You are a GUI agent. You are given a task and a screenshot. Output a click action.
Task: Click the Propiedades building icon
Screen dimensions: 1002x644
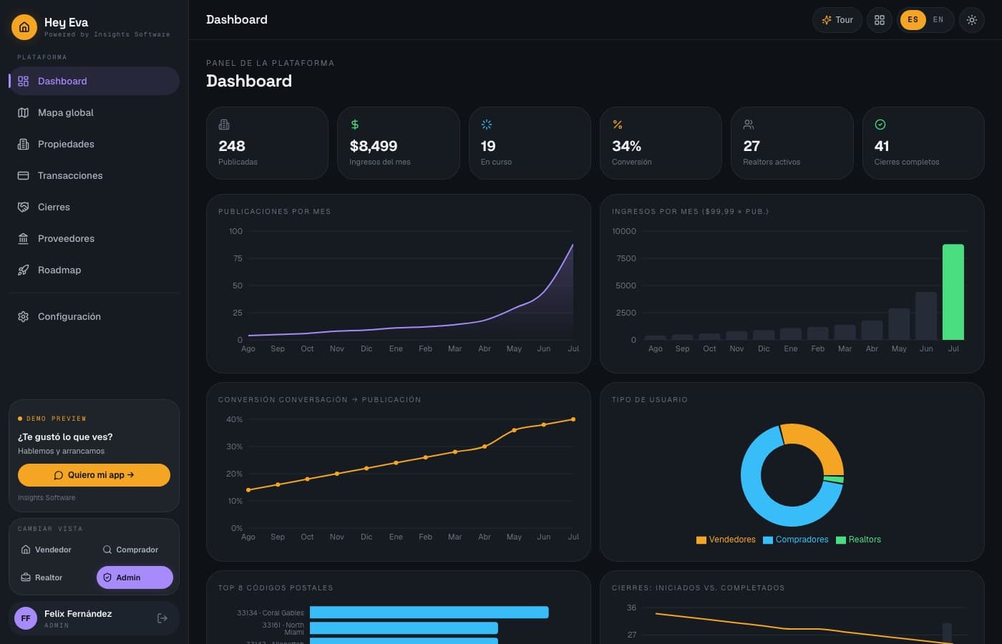coord(23,144)
